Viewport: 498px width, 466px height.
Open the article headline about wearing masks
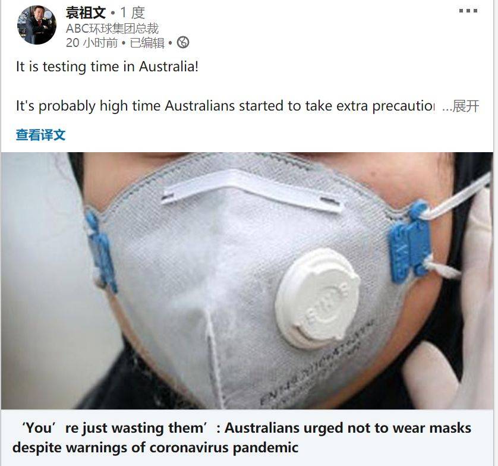242,437
